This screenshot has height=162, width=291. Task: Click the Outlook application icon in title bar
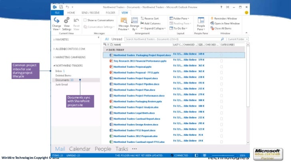[x=55, y=7]
